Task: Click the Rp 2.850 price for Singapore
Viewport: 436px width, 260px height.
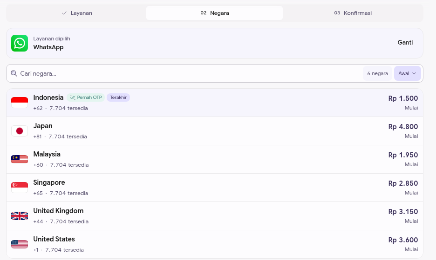Action: 403,183
